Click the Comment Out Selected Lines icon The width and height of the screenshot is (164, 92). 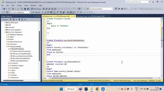(x=78, y=12)
